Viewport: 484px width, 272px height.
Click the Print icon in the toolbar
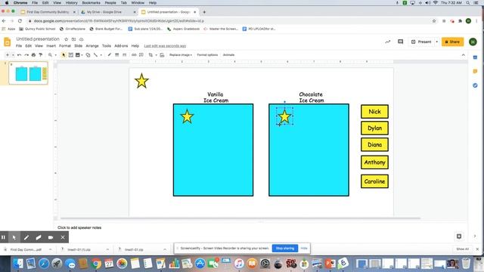pos(33,55)
